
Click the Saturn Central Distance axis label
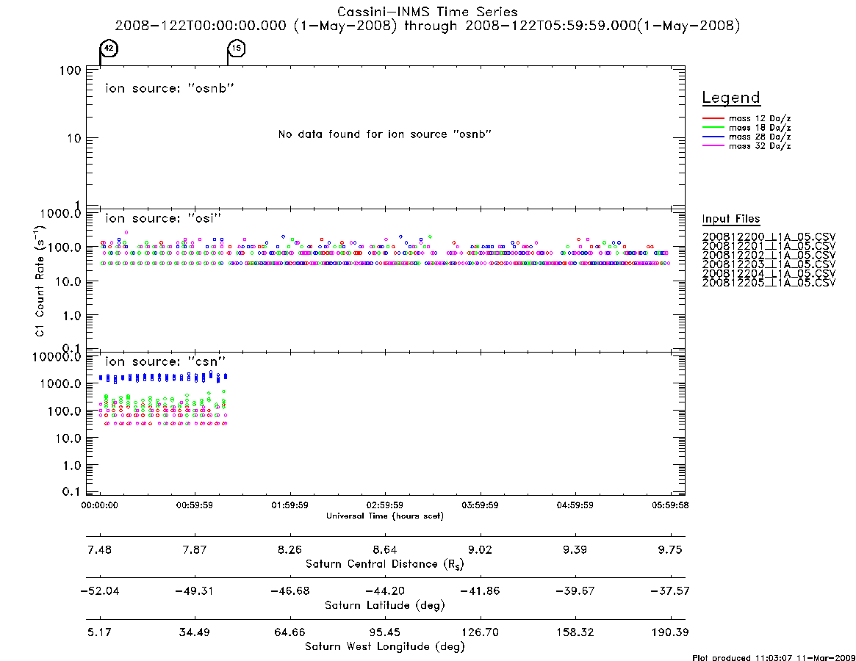coord(385,564)
